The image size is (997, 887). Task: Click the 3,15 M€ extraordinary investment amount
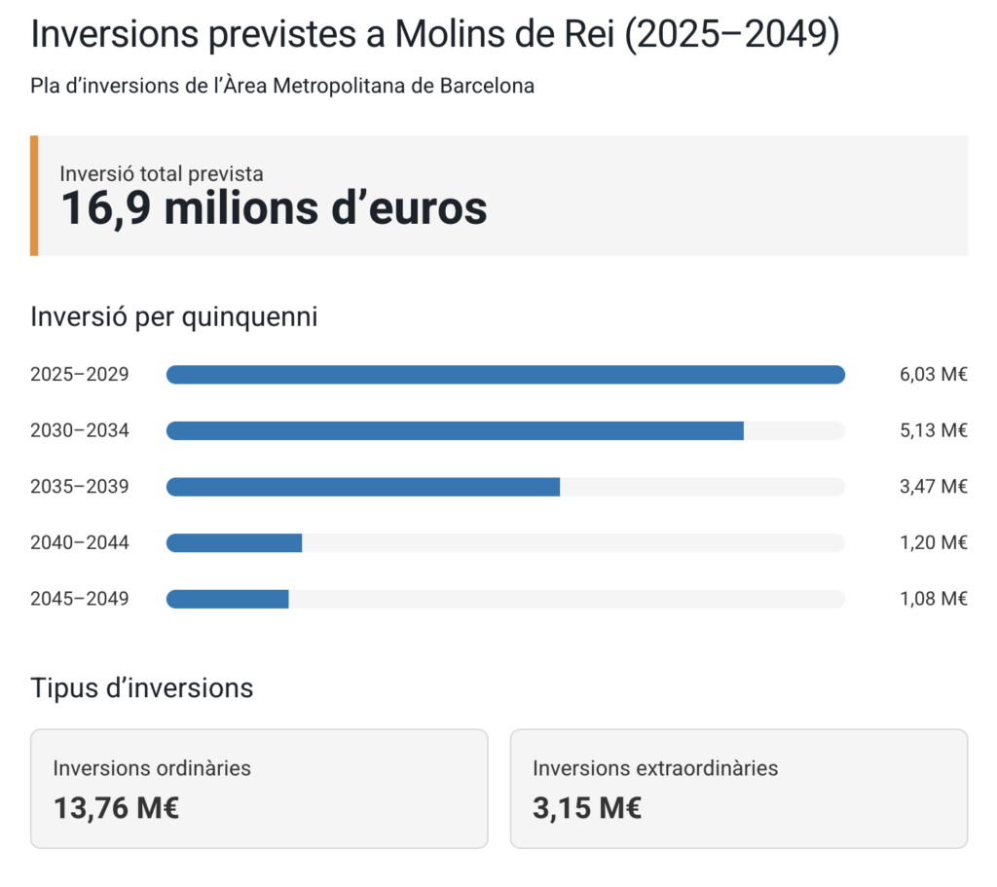(587, 808)
